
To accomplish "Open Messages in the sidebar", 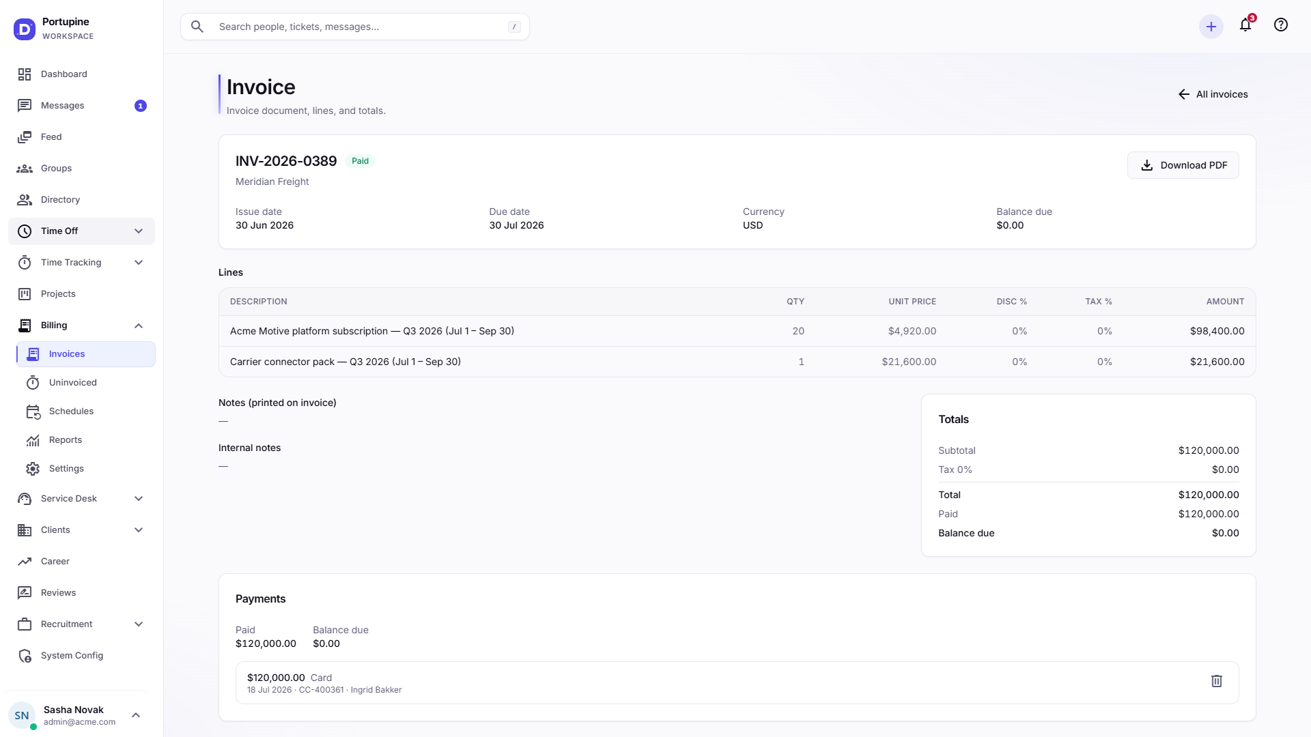I will (x=81, y=106).
